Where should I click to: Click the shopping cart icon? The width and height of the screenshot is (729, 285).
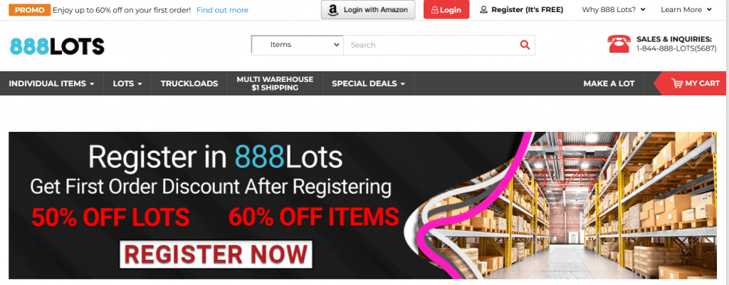coord(677,83)
